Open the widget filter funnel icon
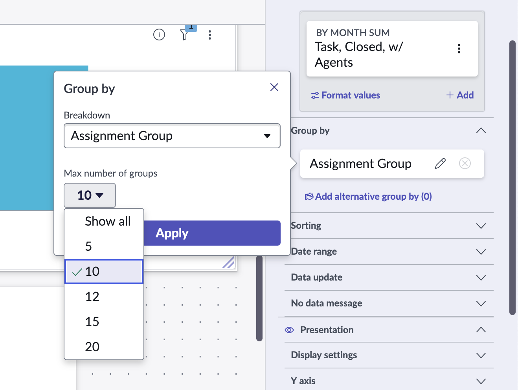This screenshot has width=518, height=390. [x=185, y=35]
